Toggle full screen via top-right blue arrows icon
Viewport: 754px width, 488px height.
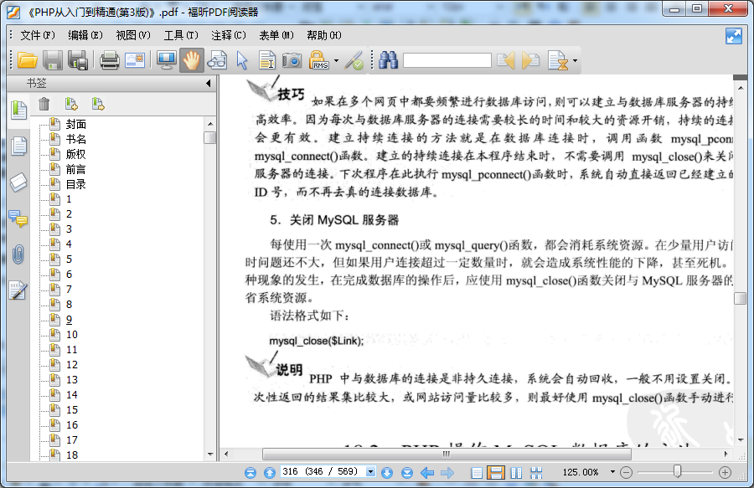pyautogui.click(x=734, y=36)
